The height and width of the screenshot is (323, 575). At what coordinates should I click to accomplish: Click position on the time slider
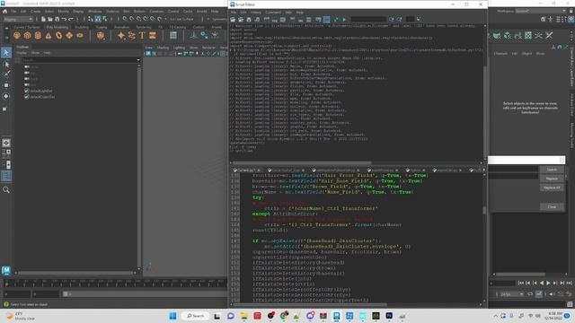(x=116, y=284)
